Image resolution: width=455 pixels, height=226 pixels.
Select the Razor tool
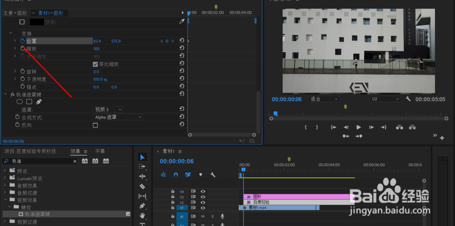point(142,186)
